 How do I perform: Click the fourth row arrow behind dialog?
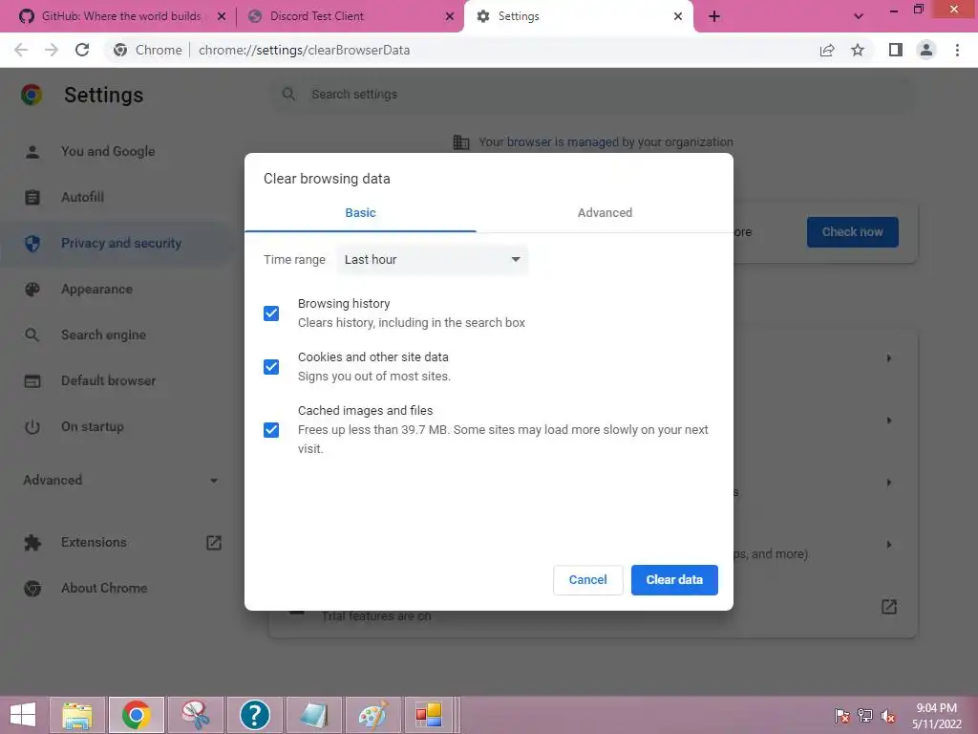(x=889, y=545)
